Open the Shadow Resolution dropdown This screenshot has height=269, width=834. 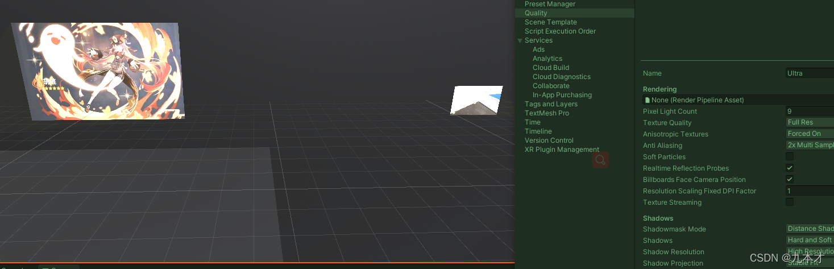tap(810, 251)
